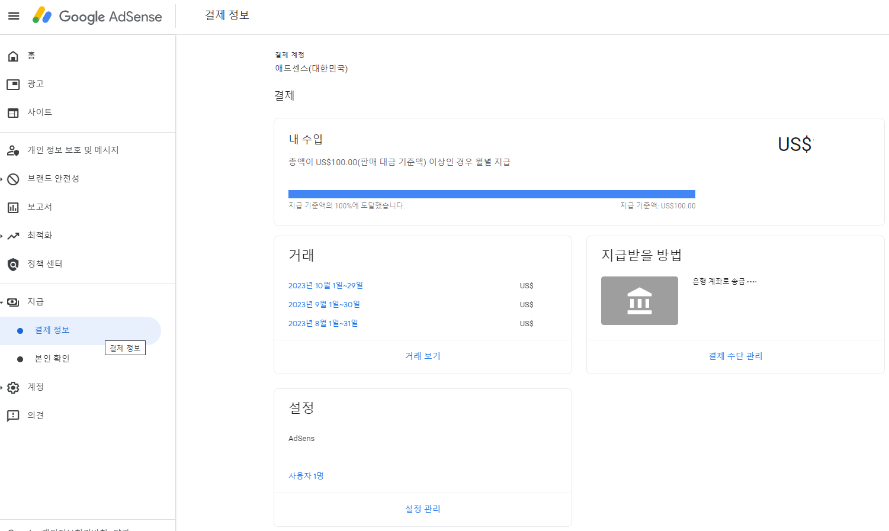Click the 지급 payments money icon

(13, 302)
